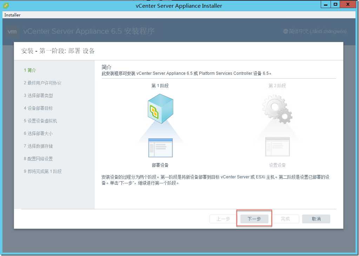Click the 第 1 阶段 label
This screenshot has width=359, height=256.
point(160,86)
